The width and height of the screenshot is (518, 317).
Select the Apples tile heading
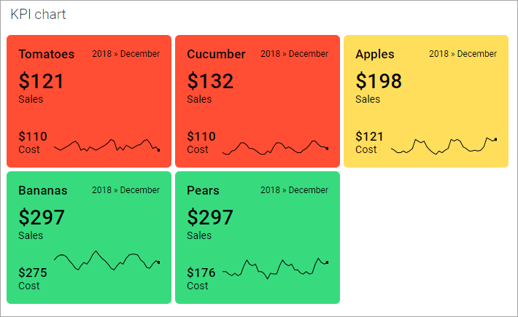[x=375, y=54]
